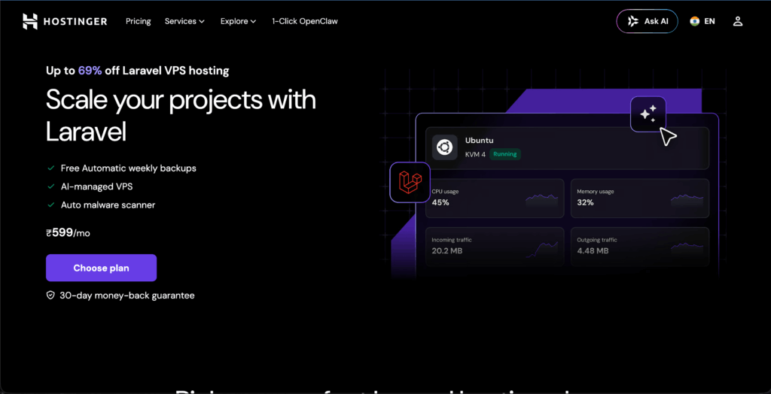The height and width of the screenshot is (394, 771).
Task: Click the red Laravel logo tile
Action: coord(410,182)
